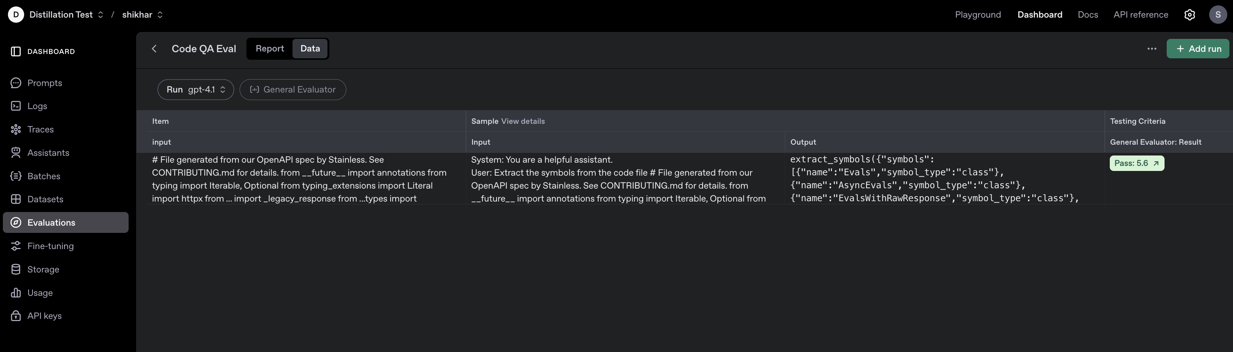Open View details for the sample
The height and width of the screenshot is (352, 1233).
click(x=523, y=121)
